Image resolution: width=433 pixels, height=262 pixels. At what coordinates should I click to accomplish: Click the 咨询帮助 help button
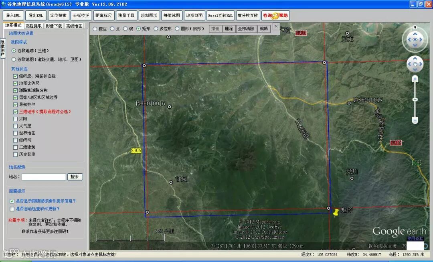275,16
